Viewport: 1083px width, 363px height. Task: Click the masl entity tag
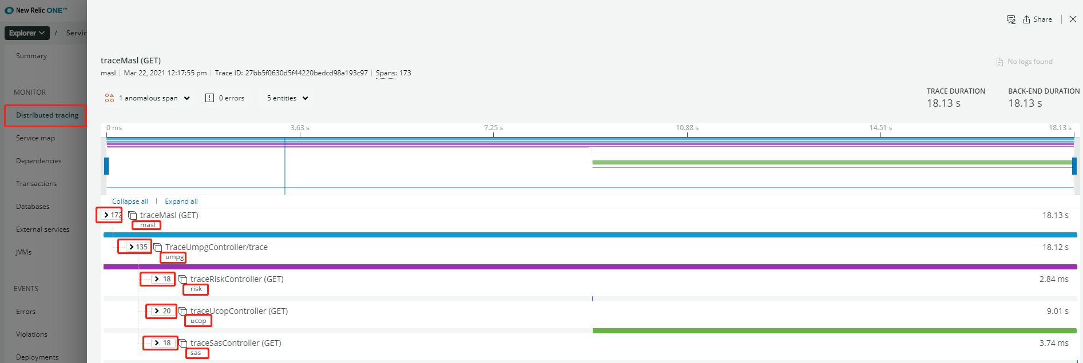point(148,225)
